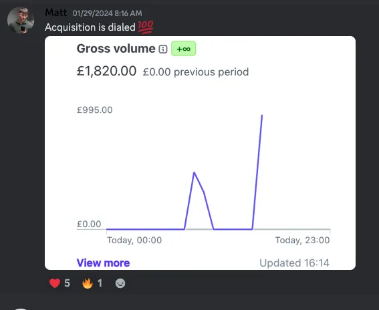Click the £0.00 previous period text
This screenshot has height=310, width=379.
pyautogui.click(x=196, y=72)
